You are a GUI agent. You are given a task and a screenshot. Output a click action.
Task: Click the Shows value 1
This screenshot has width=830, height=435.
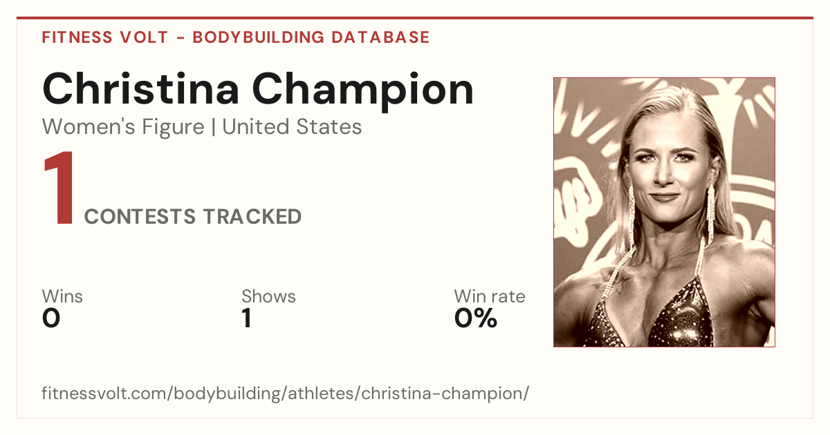coord(247,318)
